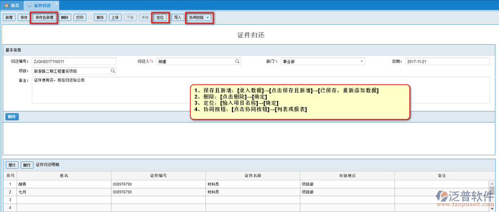Click the 保存 toolbar button
Image resolution: width=499 pixels, height=212 pixels.
coord(23,17)
